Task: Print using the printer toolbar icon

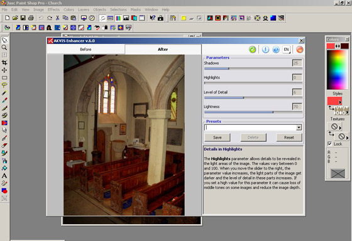Action: 31,18
